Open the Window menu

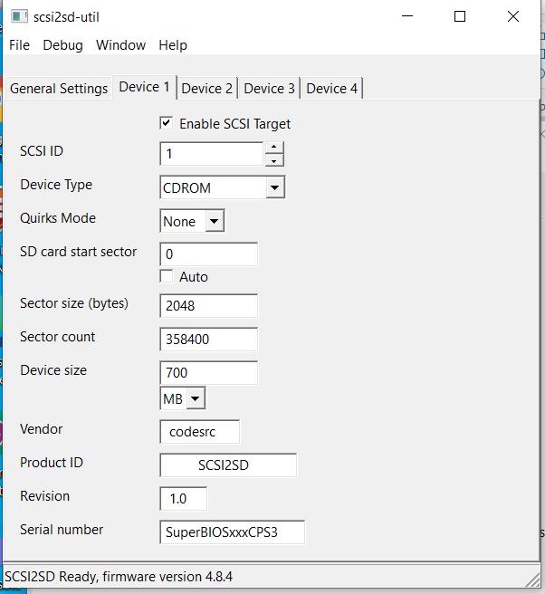[x=120, y=45]
